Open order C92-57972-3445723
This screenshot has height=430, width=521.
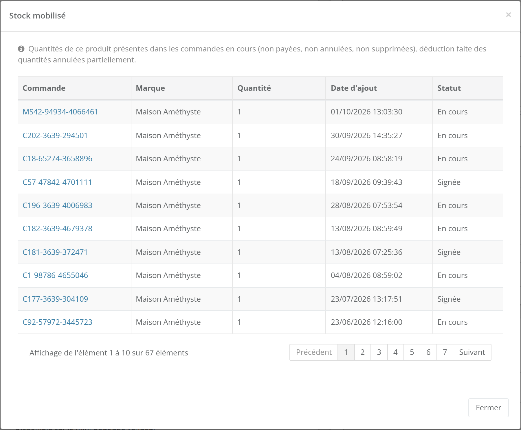click(x=57, y=322)
